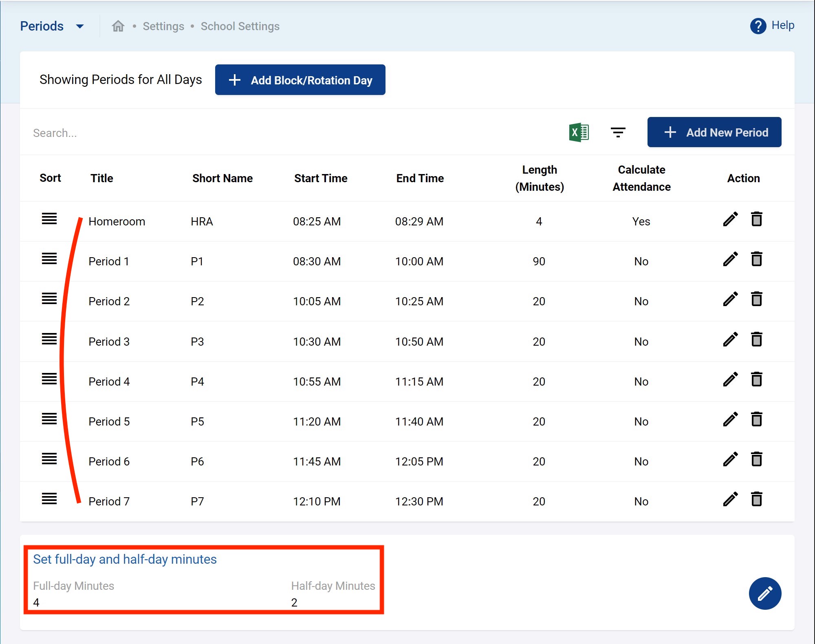Screen dimensions: 815x644
Task: Click the Add New Period button
Action: point(714,132)
